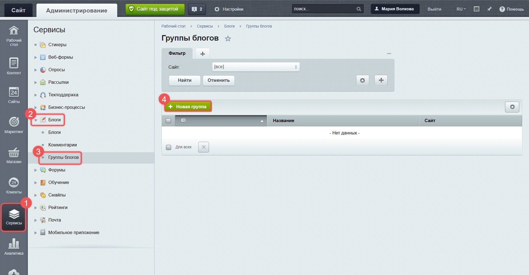Click the plus button next to filter gear
The height and width of the screenshot is (275, 529).
[381, 80]
